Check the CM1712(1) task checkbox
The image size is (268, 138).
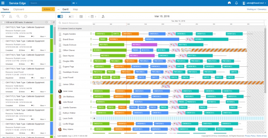tap(3, 27)
